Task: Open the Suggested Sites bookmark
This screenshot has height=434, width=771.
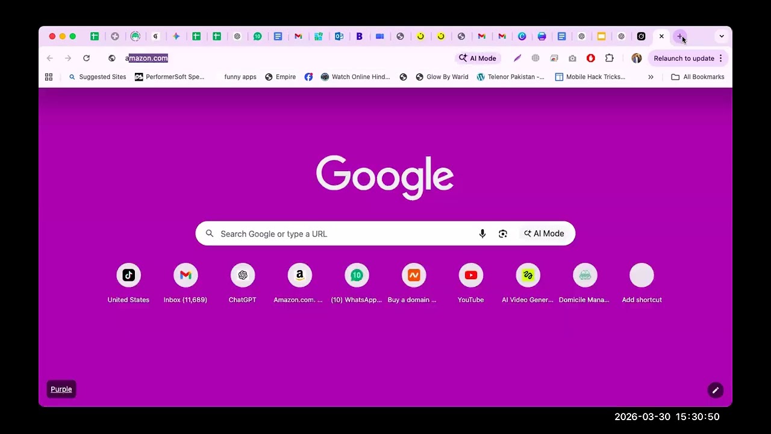Action: (x=98, y=77)
